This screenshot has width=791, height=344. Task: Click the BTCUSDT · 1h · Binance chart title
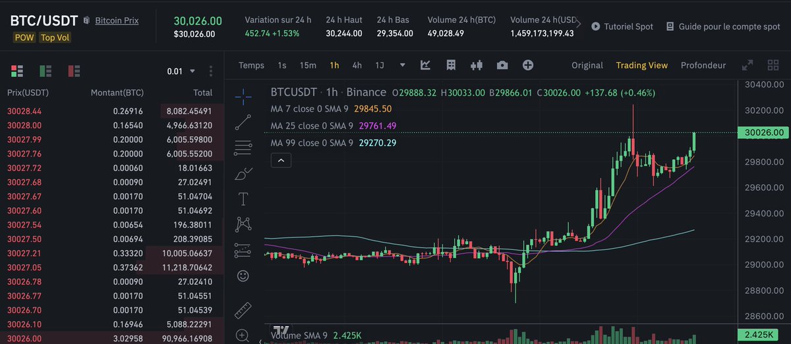tap(328, 93)
